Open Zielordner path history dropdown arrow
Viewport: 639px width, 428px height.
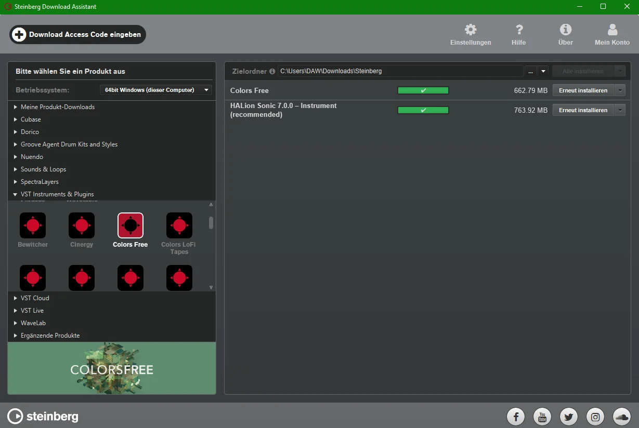(x=543, y=71)
